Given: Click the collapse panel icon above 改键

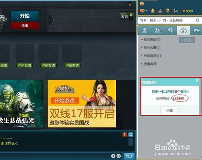Looking at the screenshot, I should click(130, 4).
